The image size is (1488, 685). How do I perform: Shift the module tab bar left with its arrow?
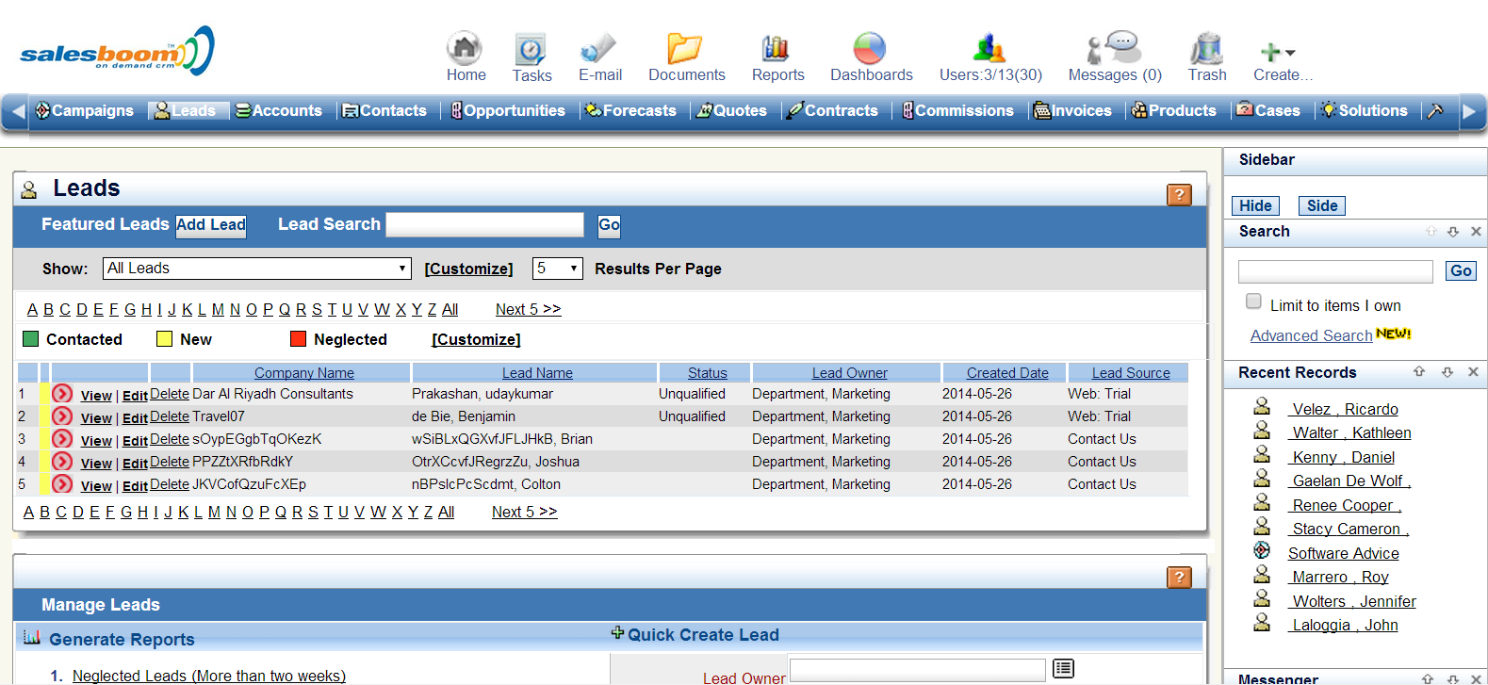[17, 111]
